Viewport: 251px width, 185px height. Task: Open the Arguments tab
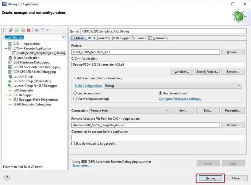pos(98,38)
